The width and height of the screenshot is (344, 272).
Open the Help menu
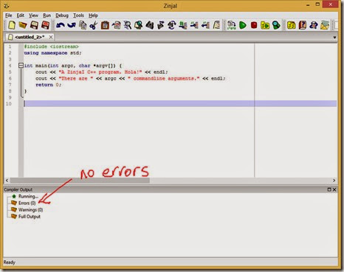click(93, 15)
